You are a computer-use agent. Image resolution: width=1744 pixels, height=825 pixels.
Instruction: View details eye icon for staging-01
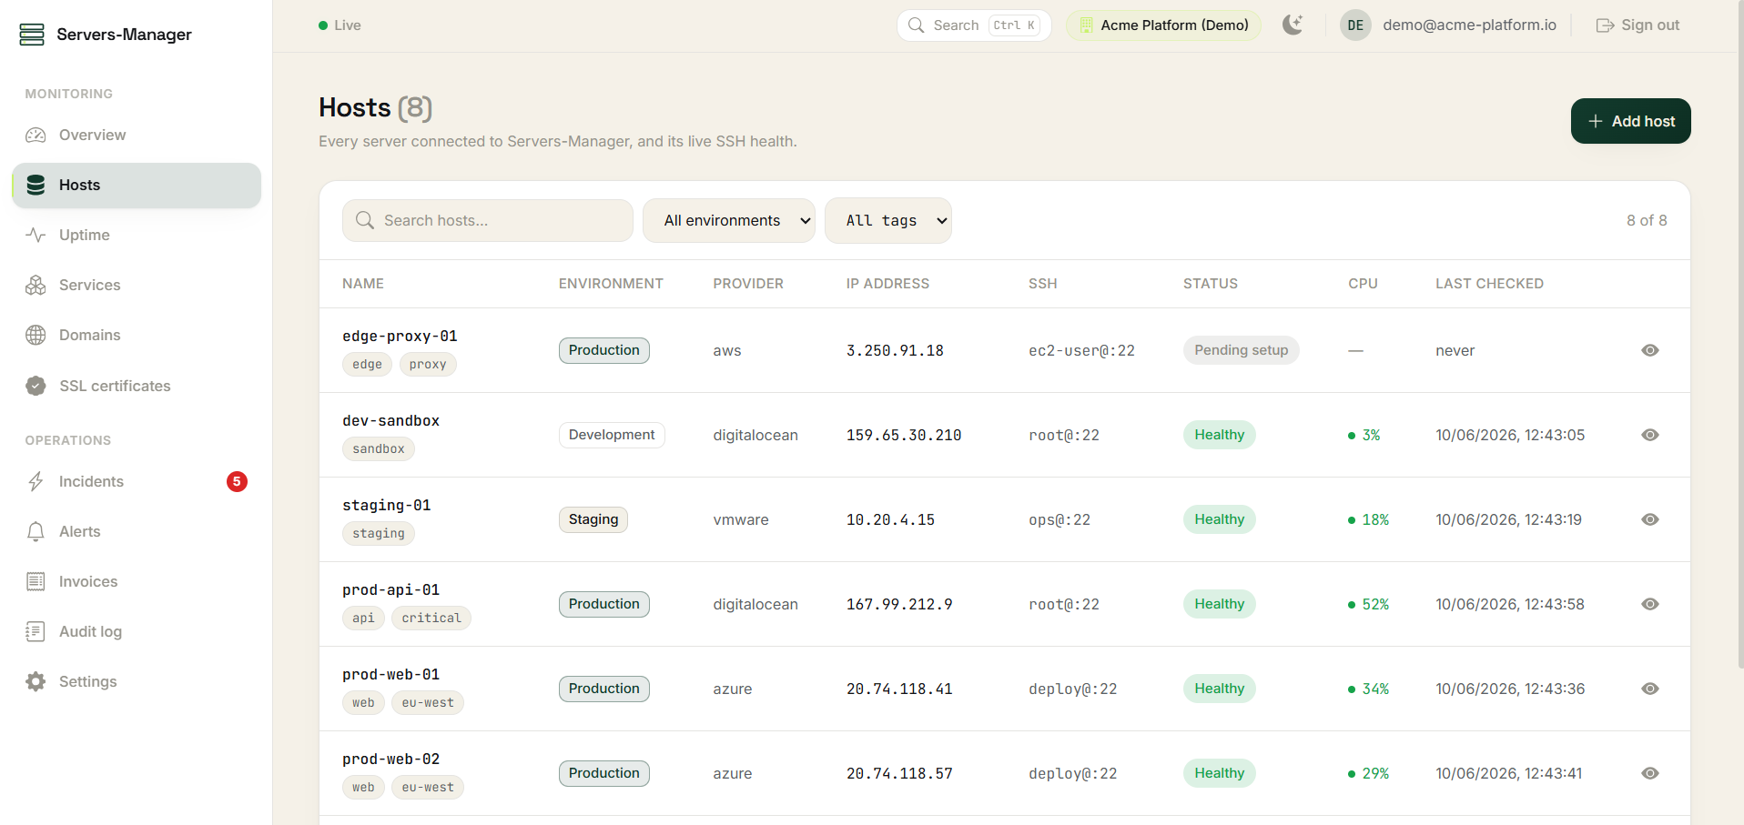[1650, 519]
